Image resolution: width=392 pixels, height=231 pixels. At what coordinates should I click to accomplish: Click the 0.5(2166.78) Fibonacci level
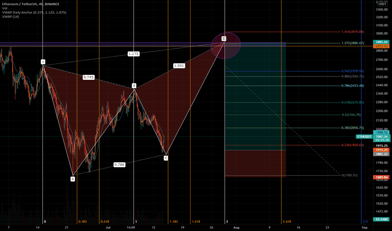click(x=351, y=115)
